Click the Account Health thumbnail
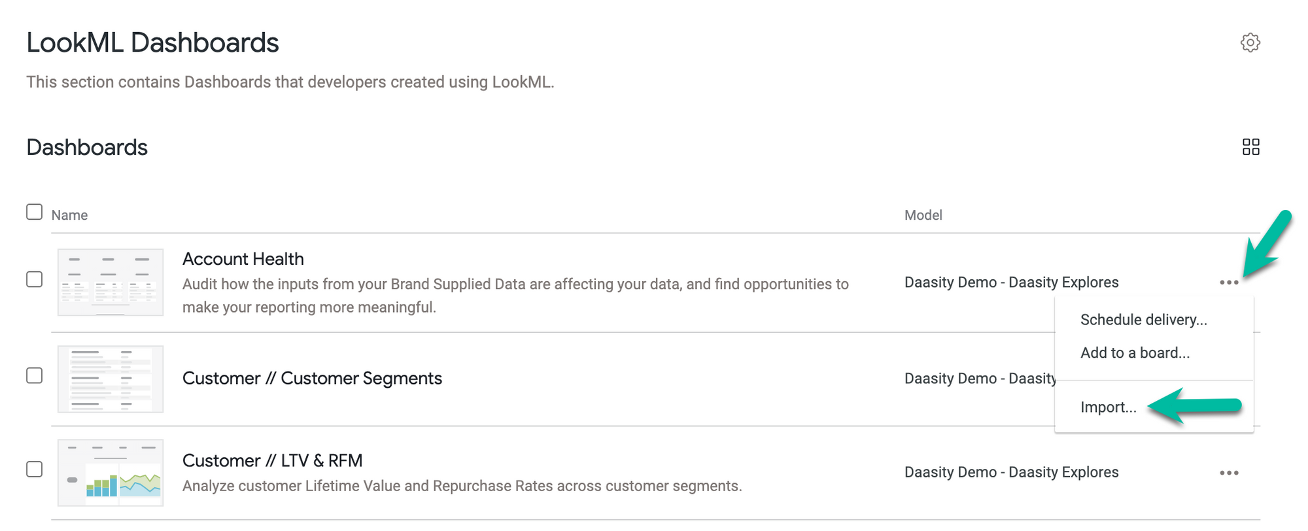 click(x=111, y=283)
